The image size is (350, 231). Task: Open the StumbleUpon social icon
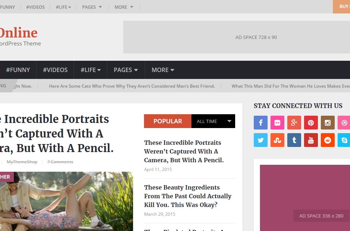[277, 140]
